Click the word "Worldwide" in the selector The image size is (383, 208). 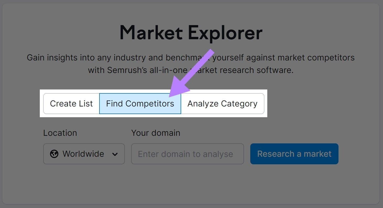83,154
